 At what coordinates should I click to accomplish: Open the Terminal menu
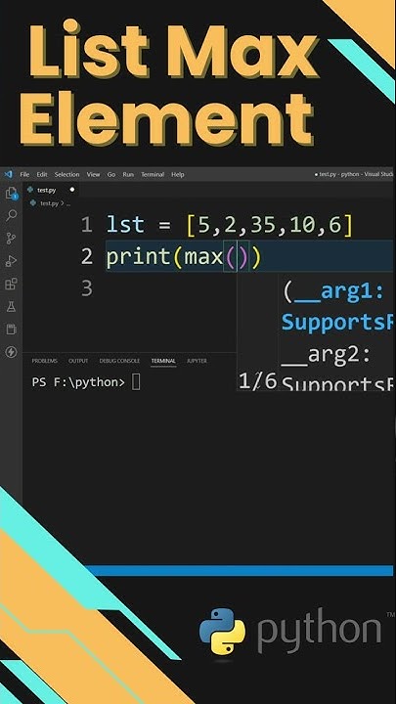(x=153, y=174)
